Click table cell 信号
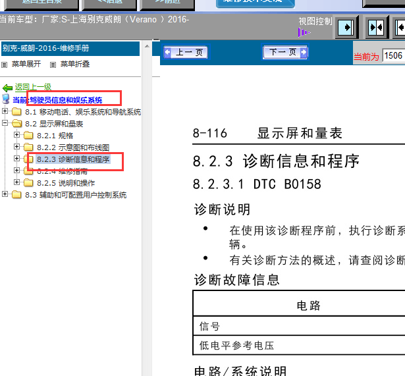 [209, 326]
